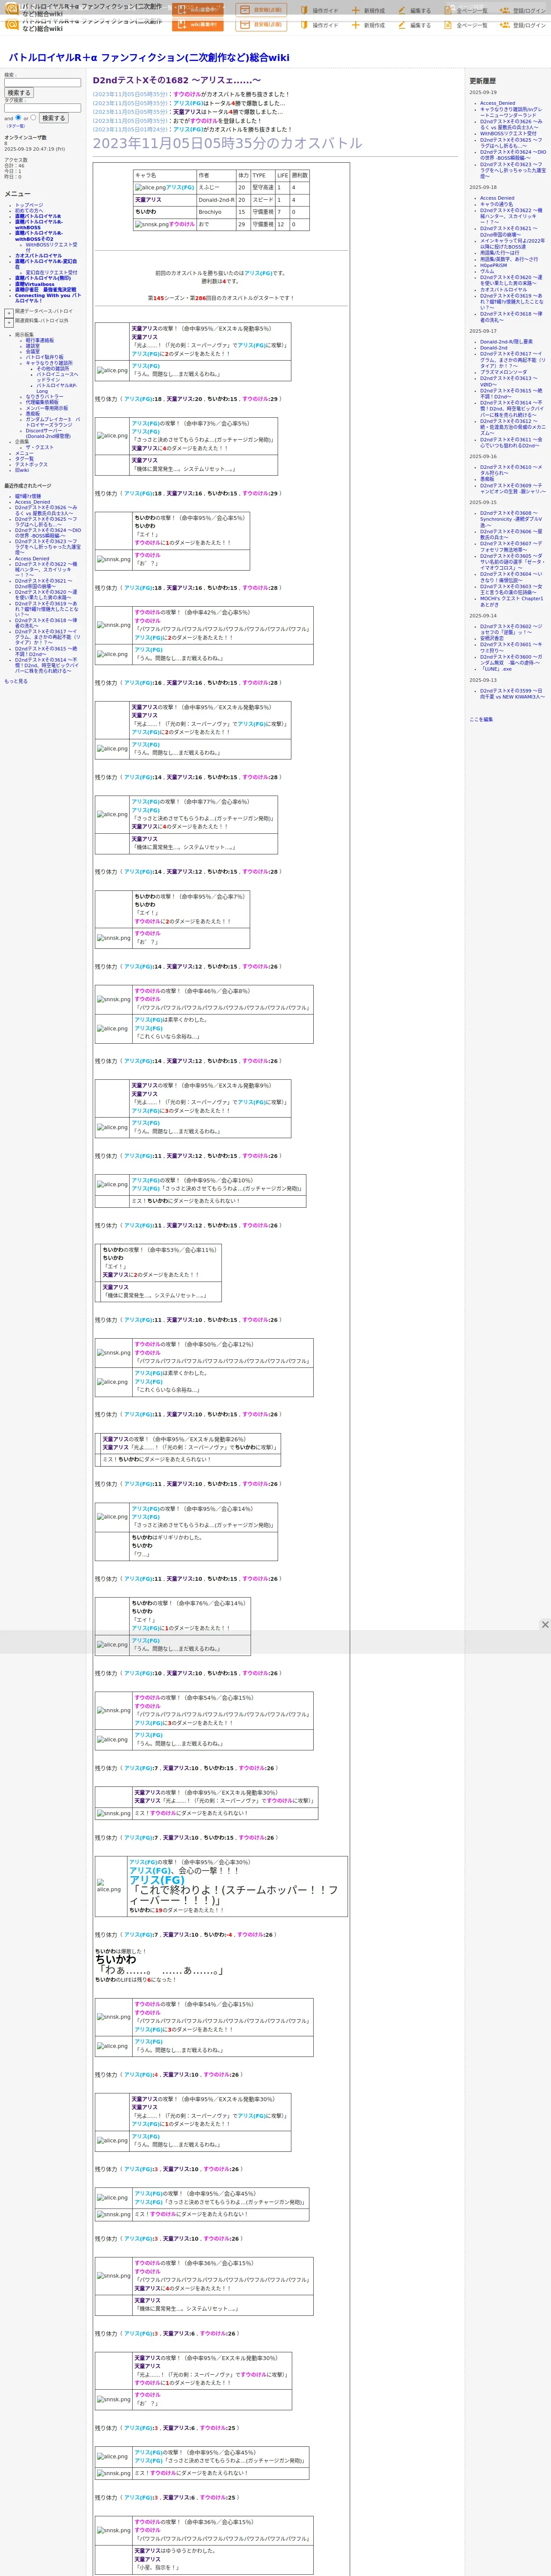Open 雑談室 bulletin board link
Screen dimensions: 551x2576
pyautogui.click(x=33, y=346)
